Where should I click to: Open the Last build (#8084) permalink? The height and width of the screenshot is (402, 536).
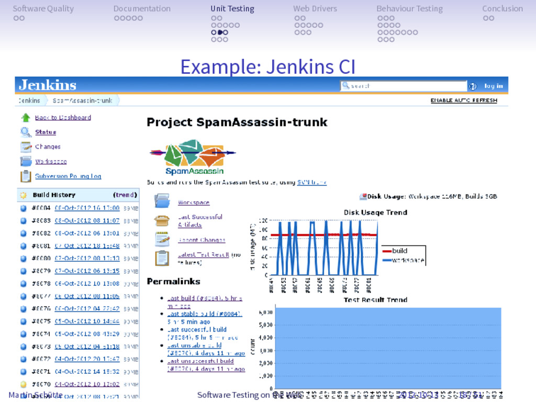(205, 302)
